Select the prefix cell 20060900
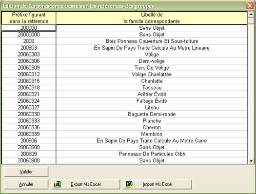The width and height of the screenshot is (256, 194). coord(29,160)
